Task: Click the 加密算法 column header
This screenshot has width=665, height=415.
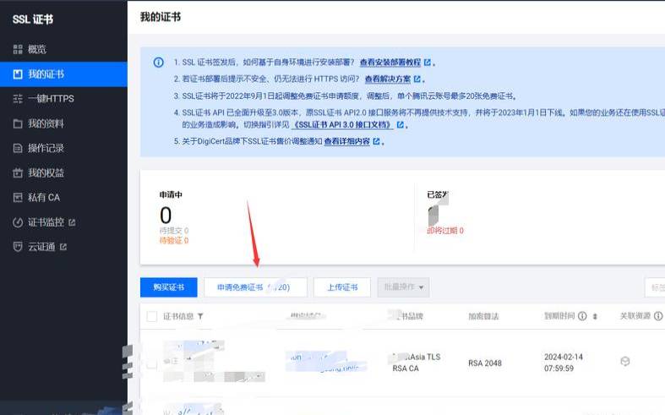Action: click(483, 316)
